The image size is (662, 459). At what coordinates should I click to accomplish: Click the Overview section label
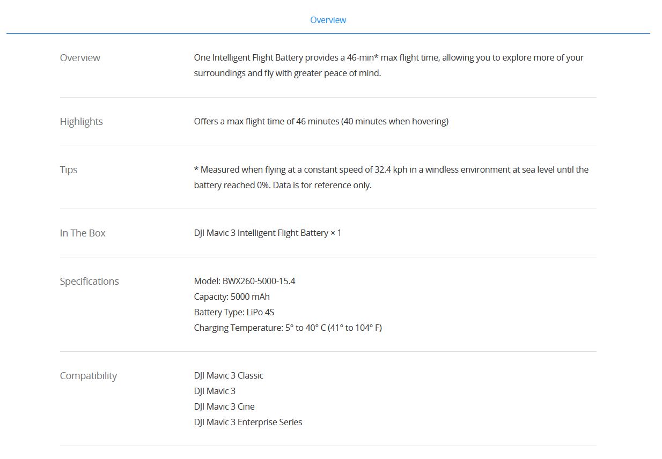pos(80,57)
